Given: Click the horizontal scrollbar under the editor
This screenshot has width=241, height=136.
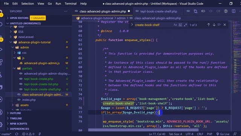Looking at the screenshot, I should [143, 130].
